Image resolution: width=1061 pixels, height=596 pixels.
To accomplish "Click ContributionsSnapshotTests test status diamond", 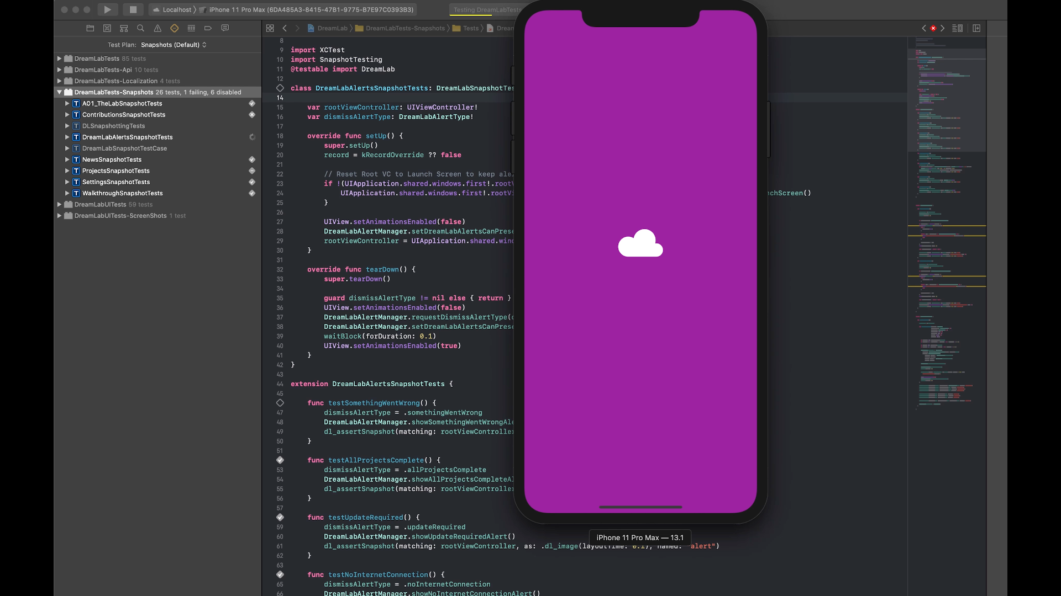I will (252, 115).
